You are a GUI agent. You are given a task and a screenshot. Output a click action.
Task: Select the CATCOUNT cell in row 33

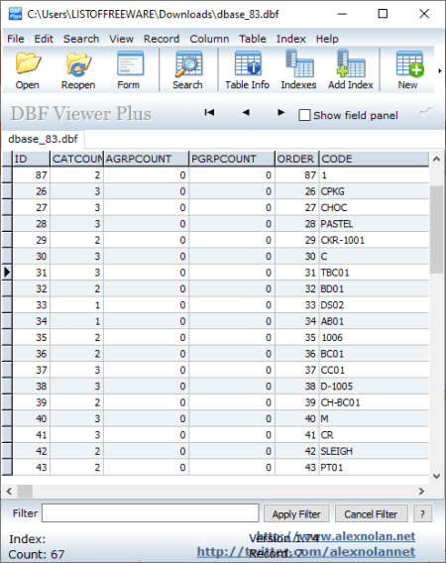[77, 305]
